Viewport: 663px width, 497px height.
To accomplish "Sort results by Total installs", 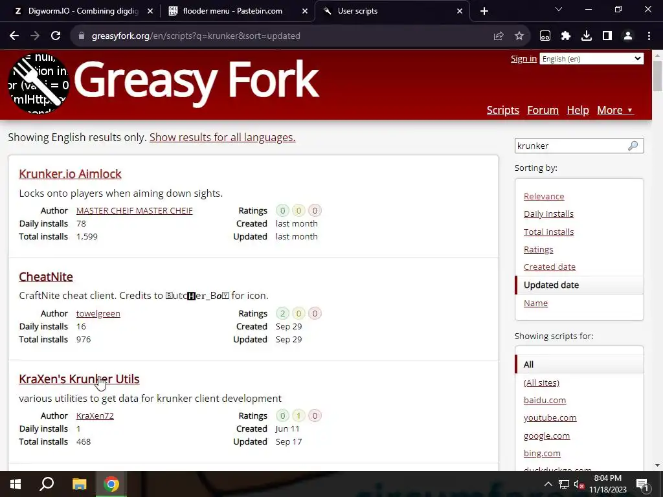I will pos(549,232).
